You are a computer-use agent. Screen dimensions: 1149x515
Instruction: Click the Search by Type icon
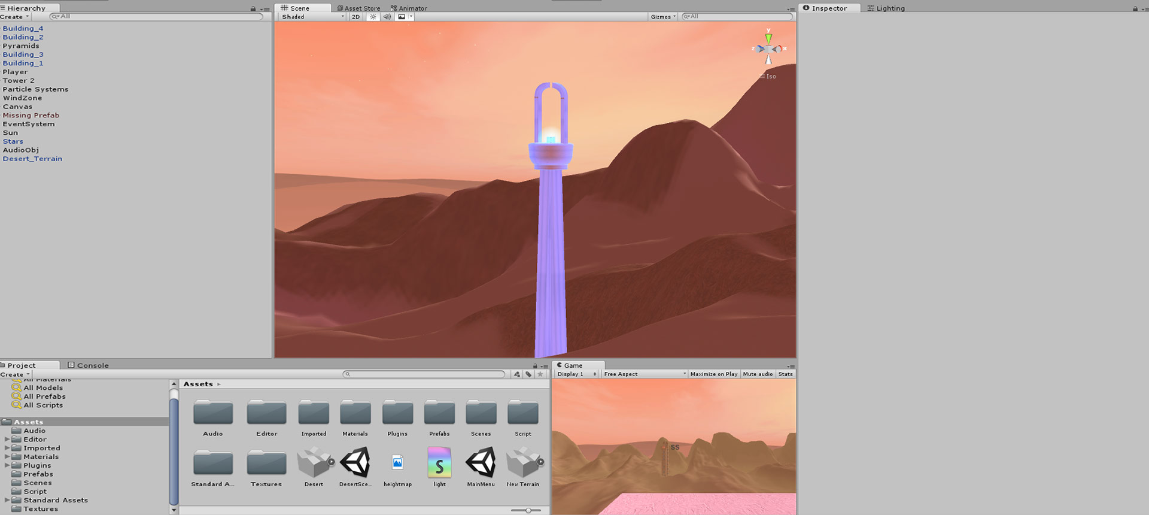[517, 374]
